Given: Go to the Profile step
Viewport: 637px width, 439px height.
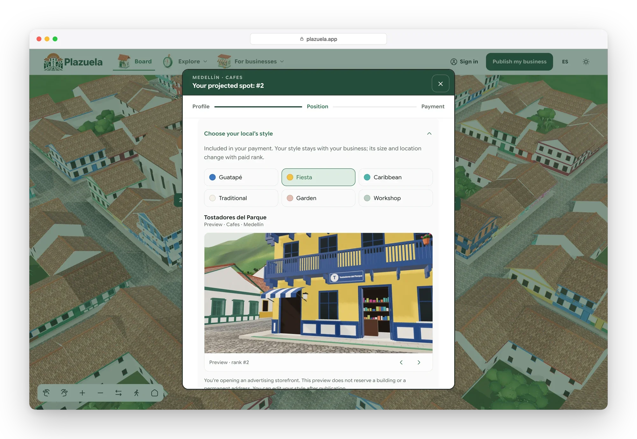Looking at the screenshot, I should click(x=201, y=106).
